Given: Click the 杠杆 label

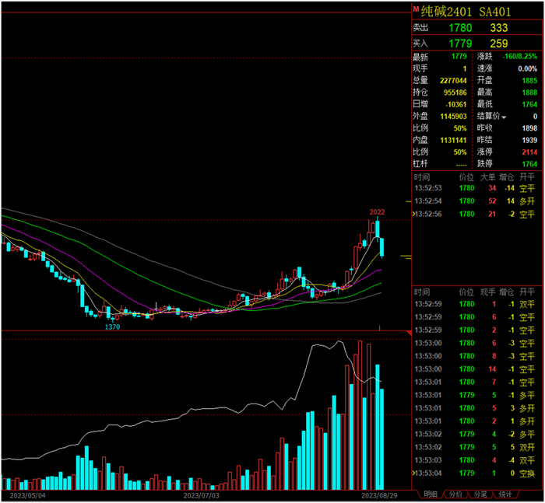Looking at the screenshot, I should coord(420,164).
